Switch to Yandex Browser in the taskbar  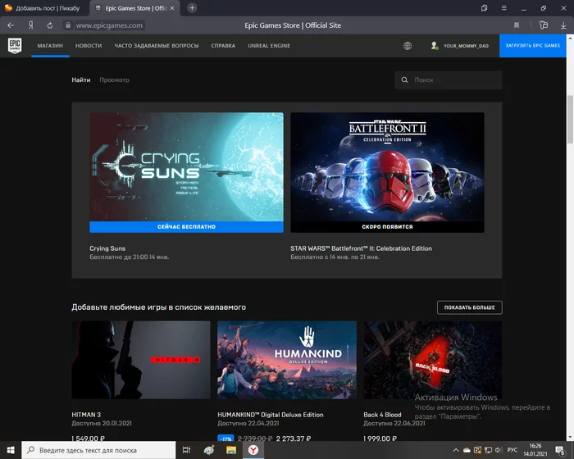click(x=253, y=450)
